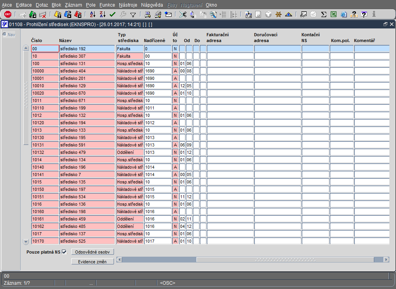Screen dimensions: 396x289
Task: Click the Evidence změn button
Action: click(93, 261)
